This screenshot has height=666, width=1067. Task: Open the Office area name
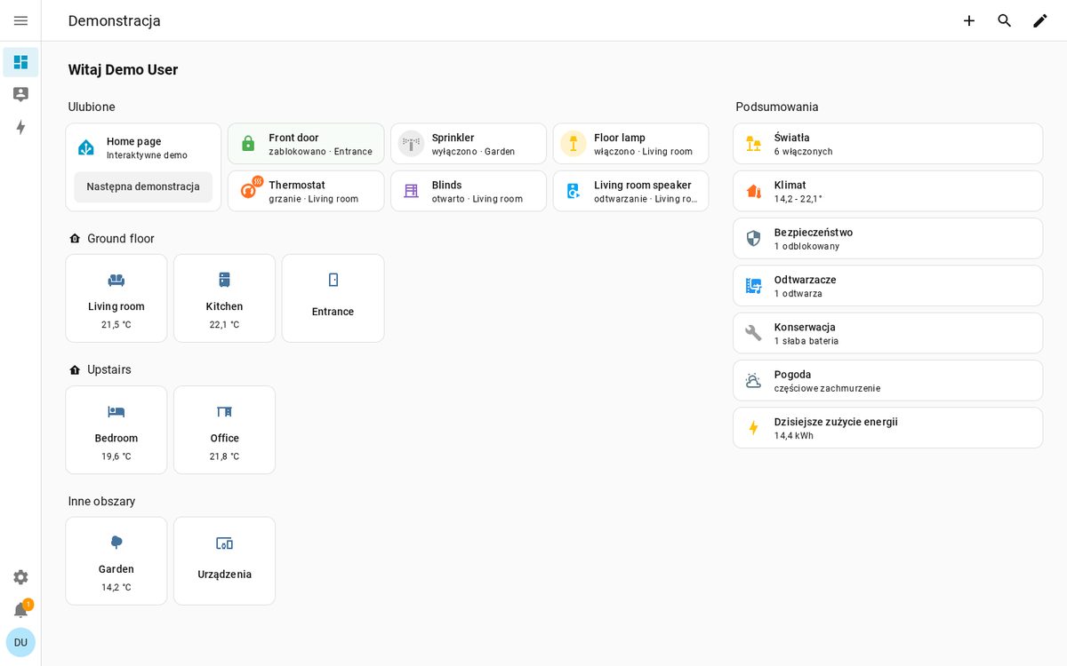pyautogui.click(x=225, y=438)
